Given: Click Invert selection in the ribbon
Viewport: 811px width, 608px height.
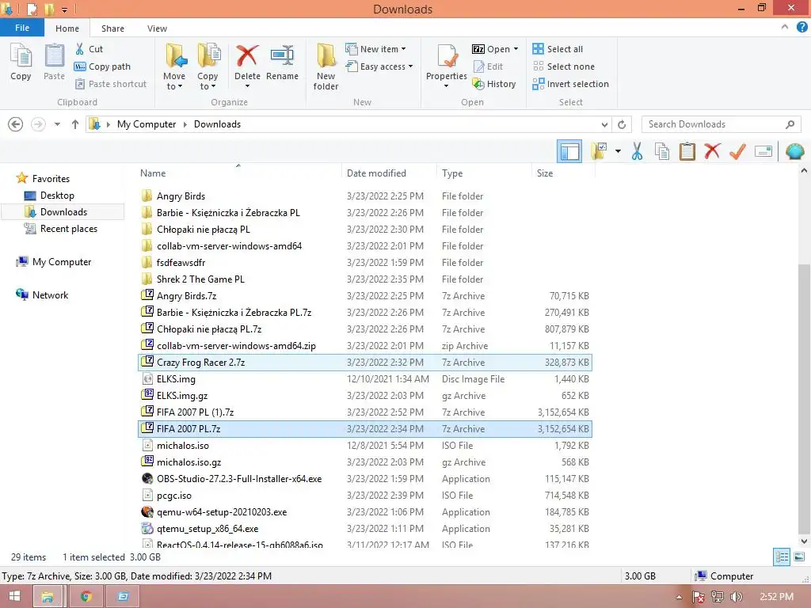Looking at the screenshot, I should point(570,84).
